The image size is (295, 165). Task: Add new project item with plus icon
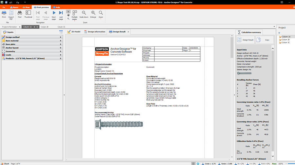[279, 33]
